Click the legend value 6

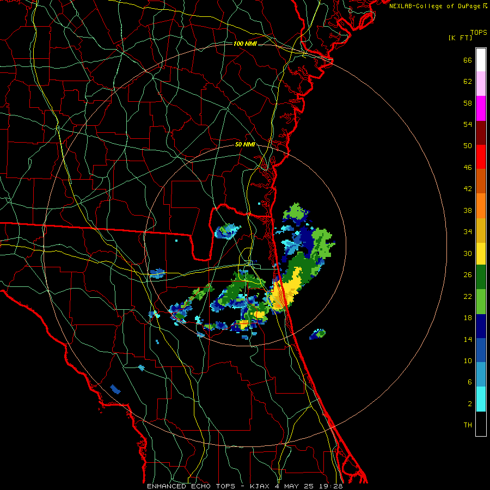[470, 382]
